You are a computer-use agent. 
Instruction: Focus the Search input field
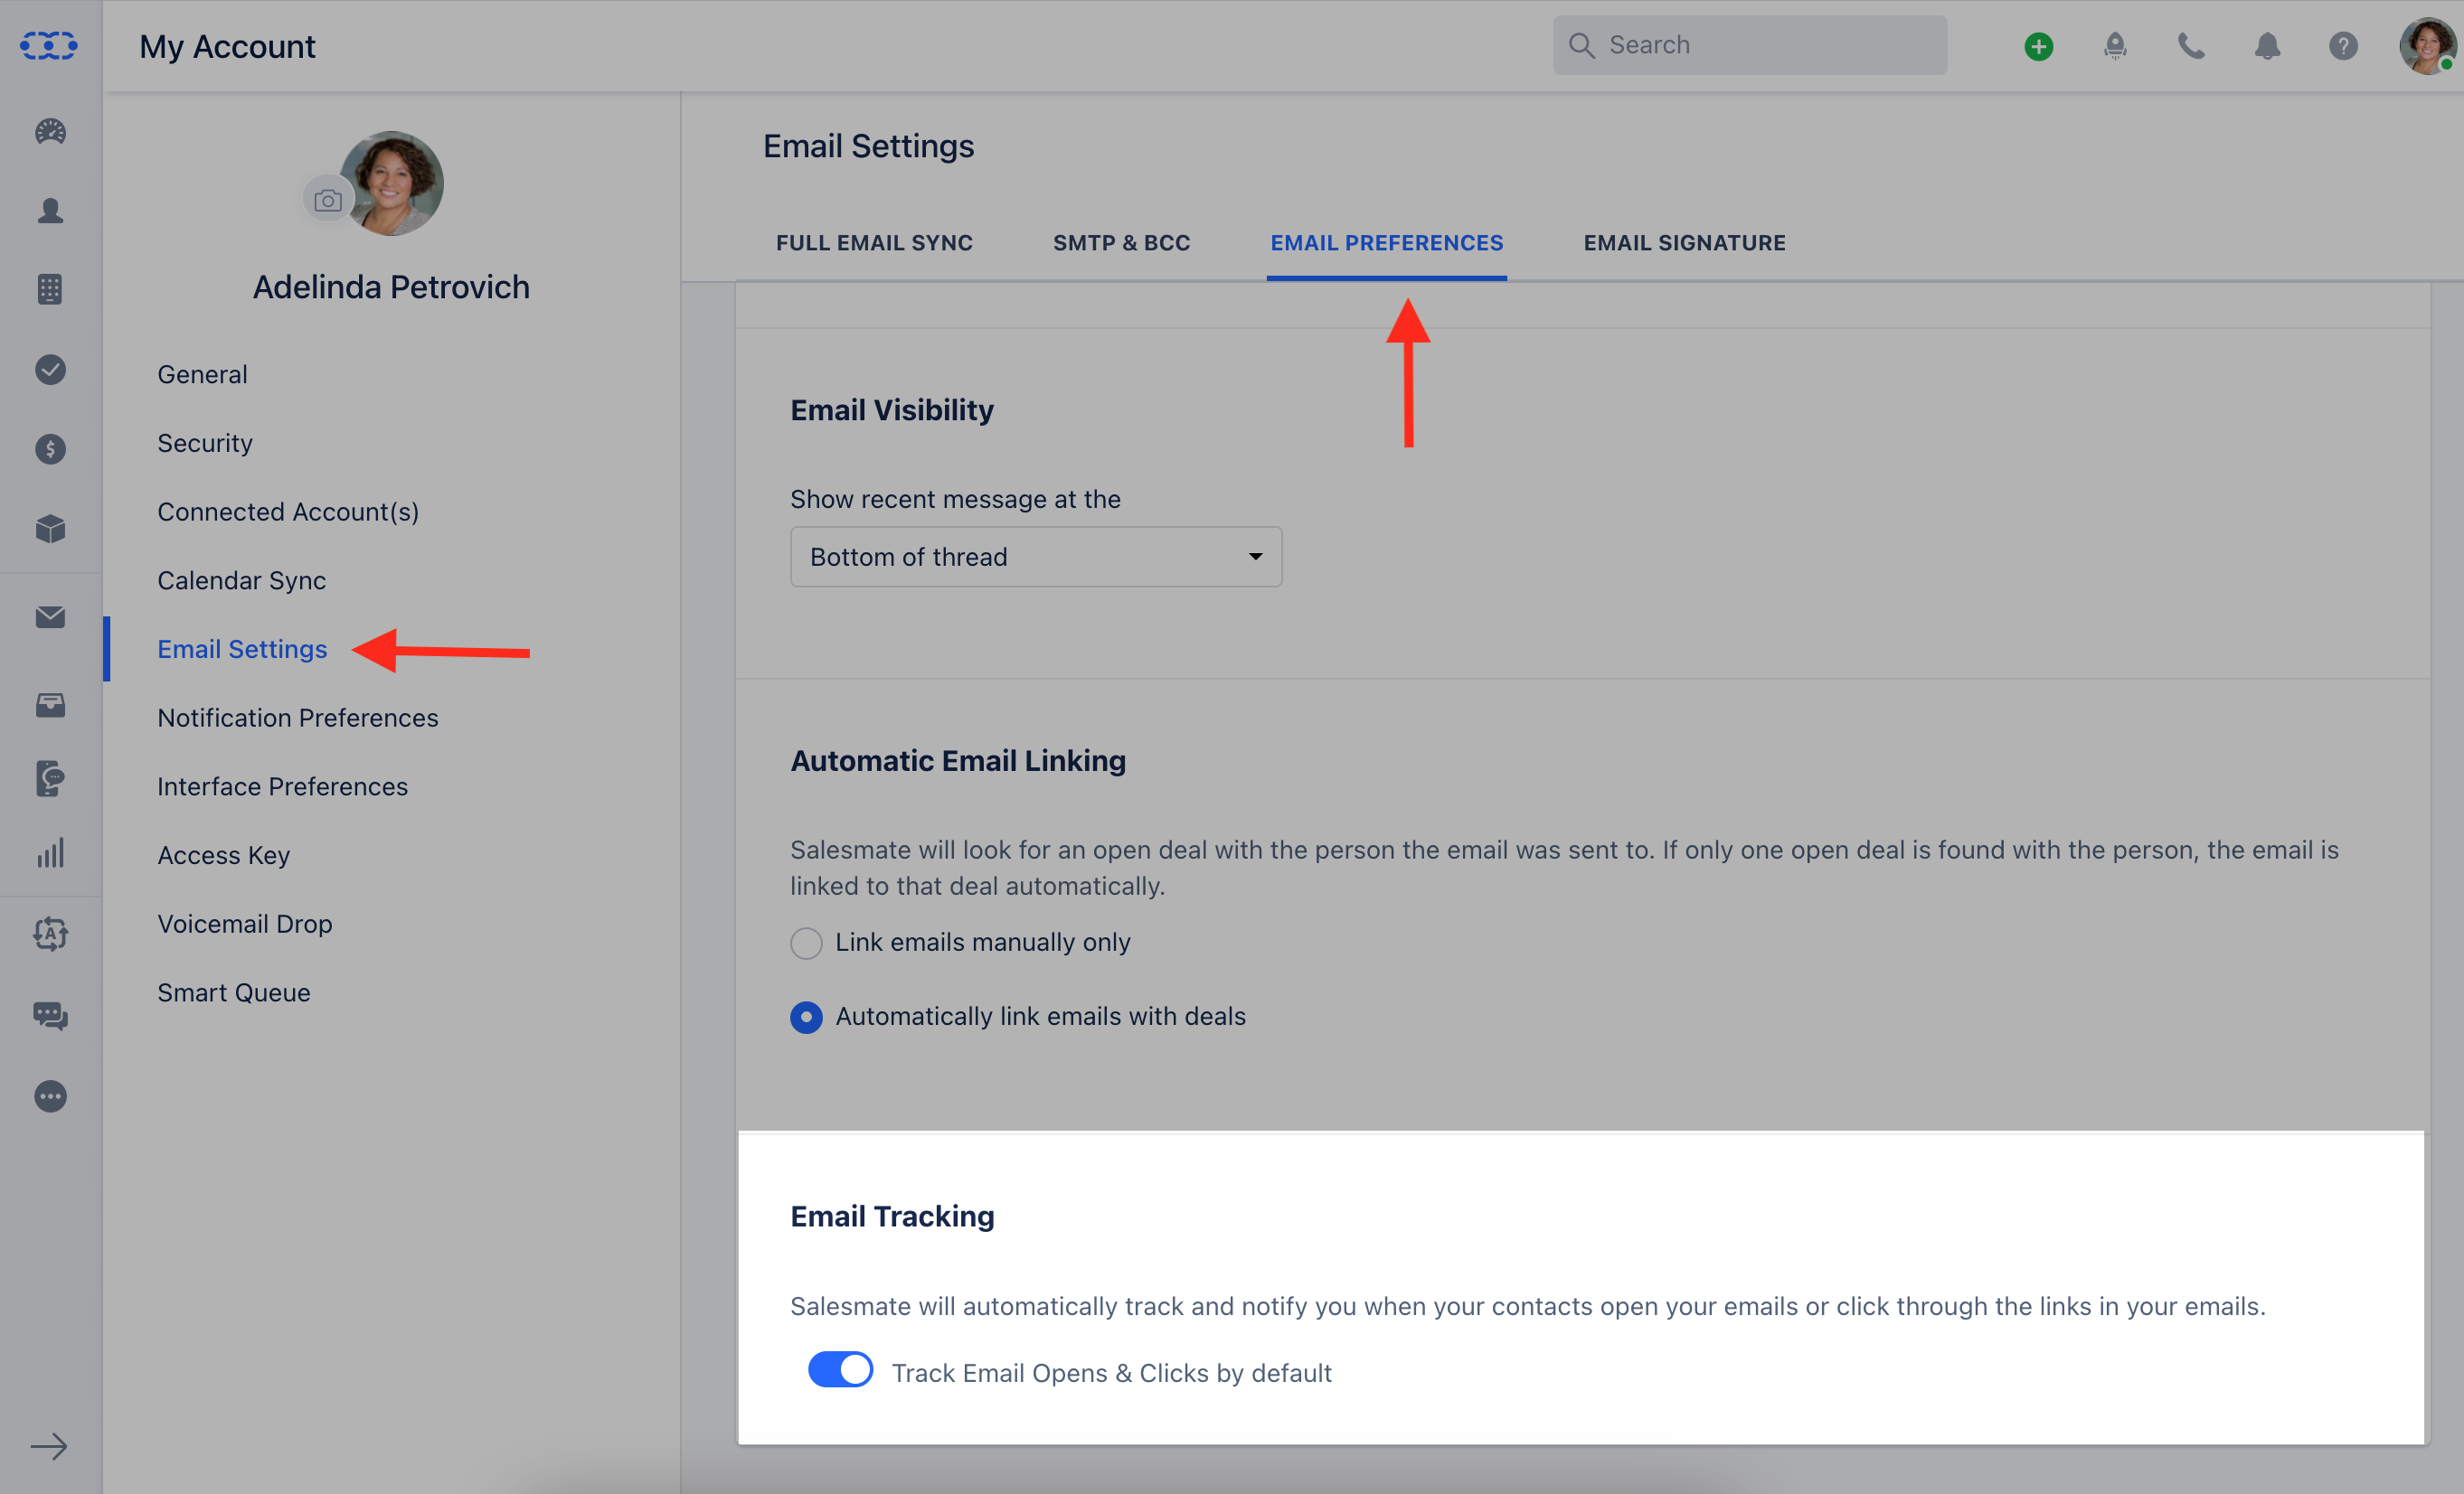[x=1750, y=45]
